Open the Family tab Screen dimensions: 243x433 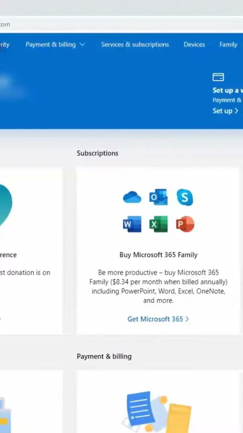(228, 45)
